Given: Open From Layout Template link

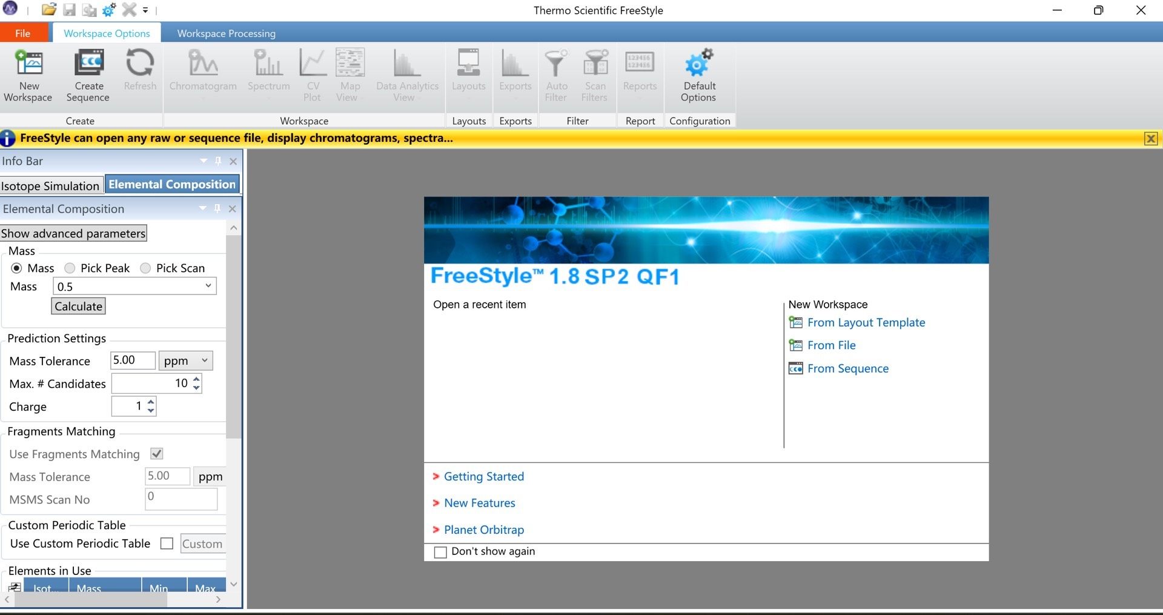Looking at the screenshot, I should click(x=866, y=322).
